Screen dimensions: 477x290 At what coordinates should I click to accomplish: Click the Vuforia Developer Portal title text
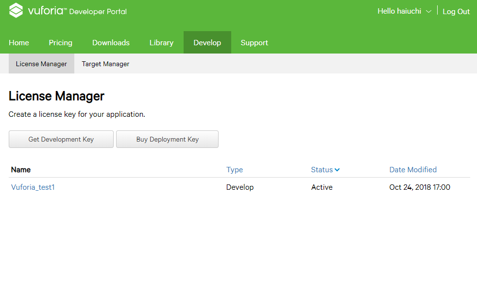pyautogui.click(x=77, y=11)
